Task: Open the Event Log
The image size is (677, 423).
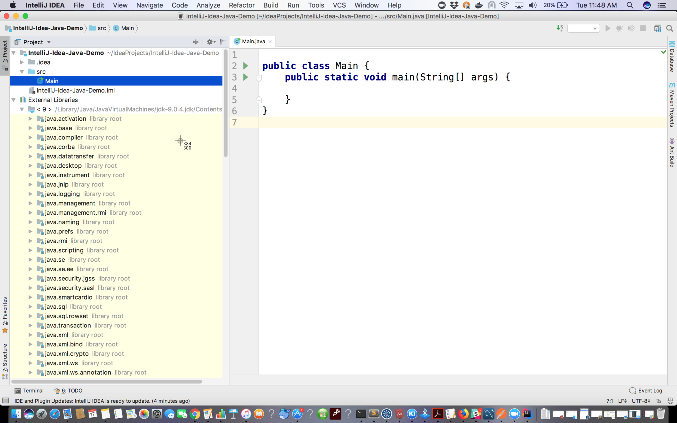Action: pos(646,390)
